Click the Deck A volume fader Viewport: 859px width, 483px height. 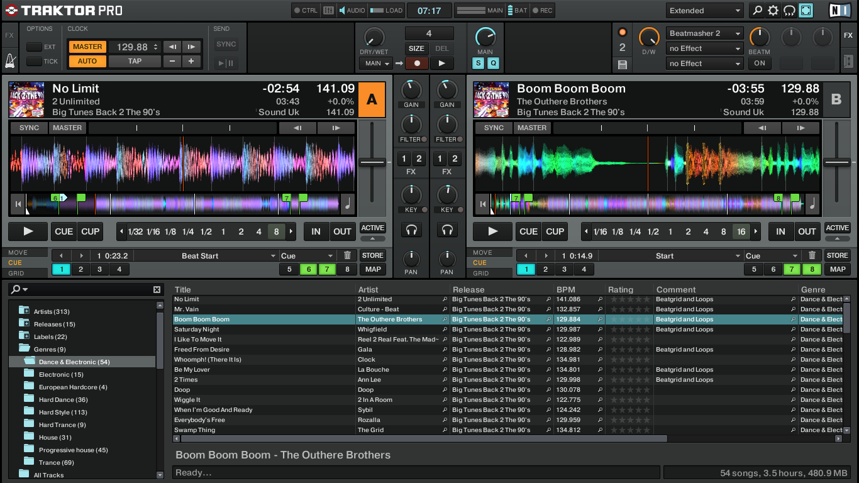point(372,162)
